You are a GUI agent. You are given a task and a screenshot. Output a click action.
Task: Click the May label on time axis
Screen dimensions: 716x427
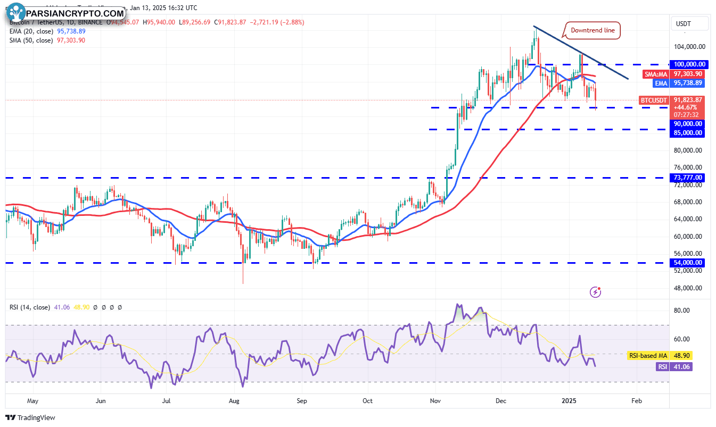pyautogui.click(x=32, y=400)
